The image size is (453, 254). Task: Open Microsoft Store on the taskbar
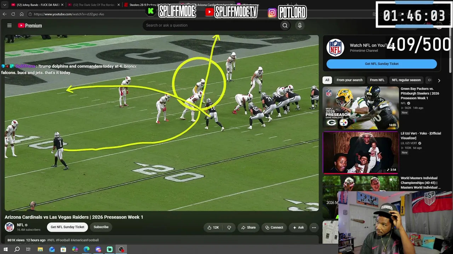tap(63, 249)
